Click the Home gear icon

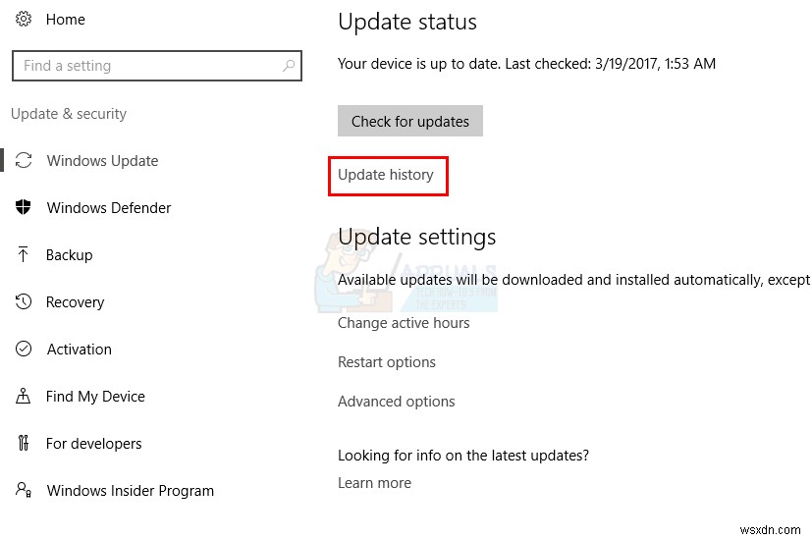tap(23, 20)
